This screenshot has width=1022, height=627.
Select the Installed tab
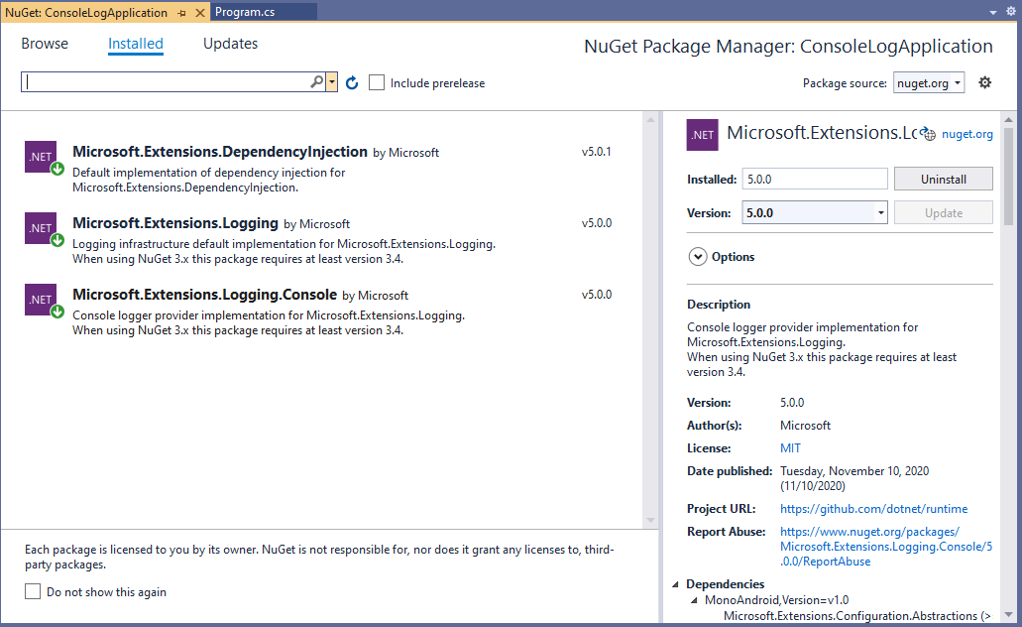coord(136,44)
